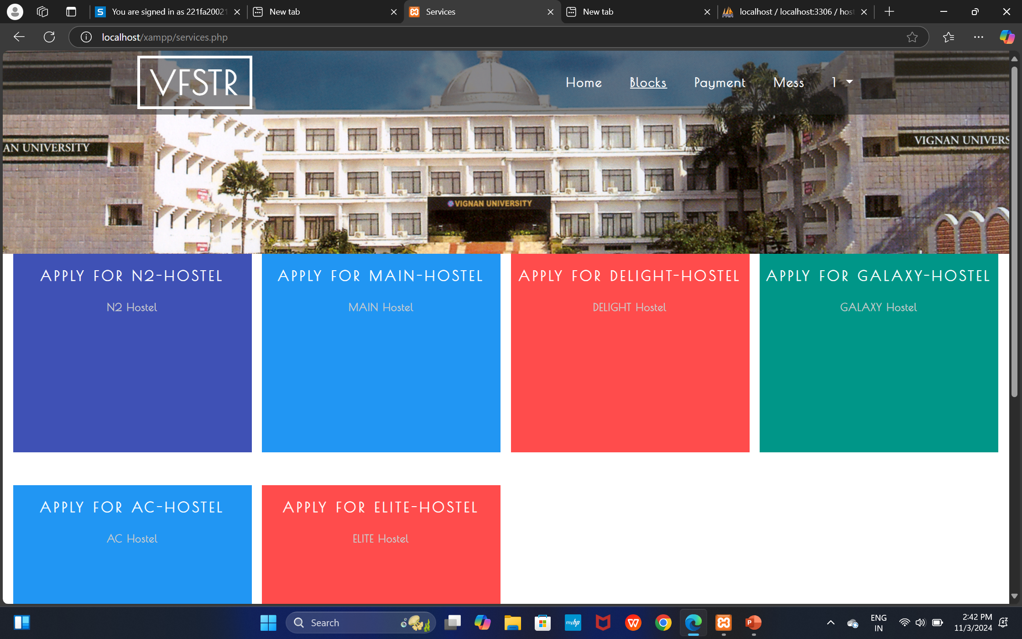1022x639 pixels.
Task: Open Apply for Main-Hostel card
Action: (x=381, y=353)
